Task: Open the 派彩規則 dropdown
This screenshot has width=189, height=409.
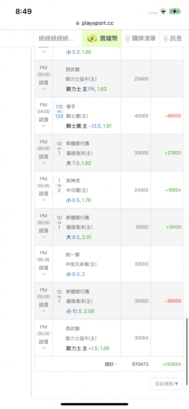Action: tap(166, 384)
